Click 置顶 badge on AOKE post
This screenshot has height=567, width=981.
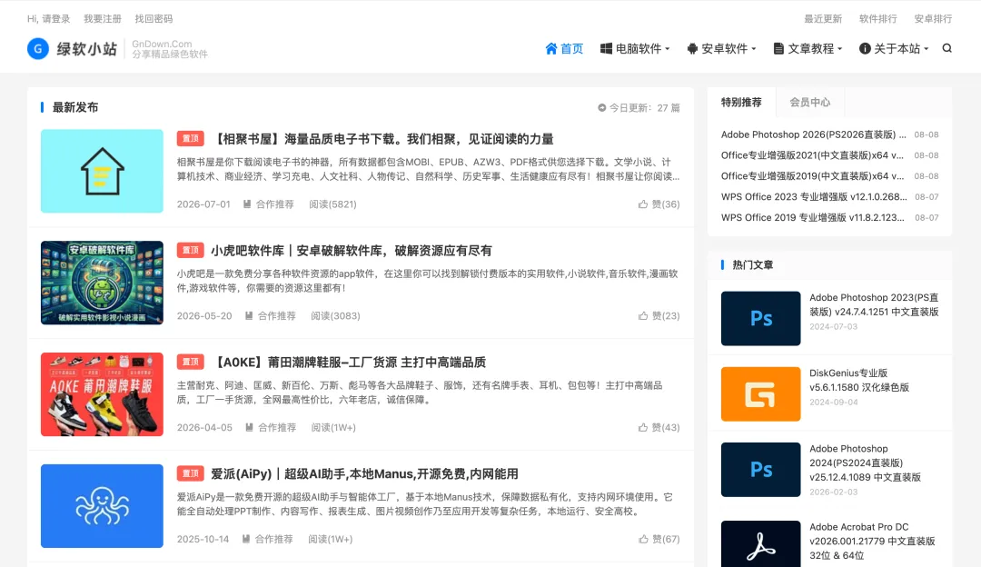(190, 362)
